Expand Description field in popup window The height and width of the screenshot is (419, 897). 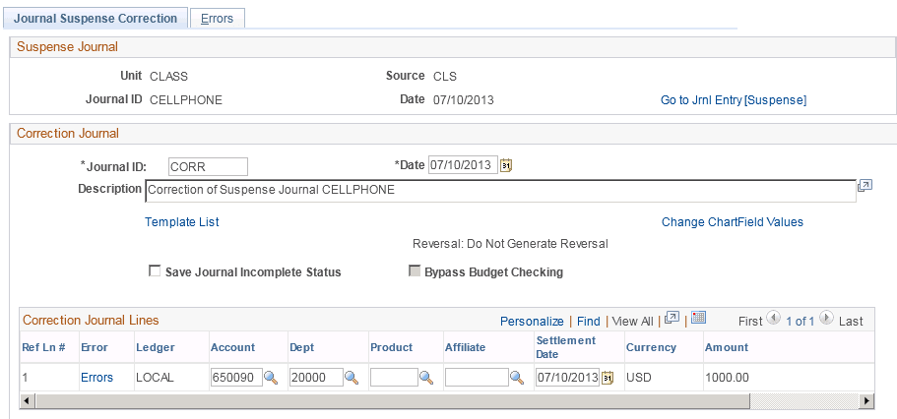pyautogui.click(x=865, y=186)
